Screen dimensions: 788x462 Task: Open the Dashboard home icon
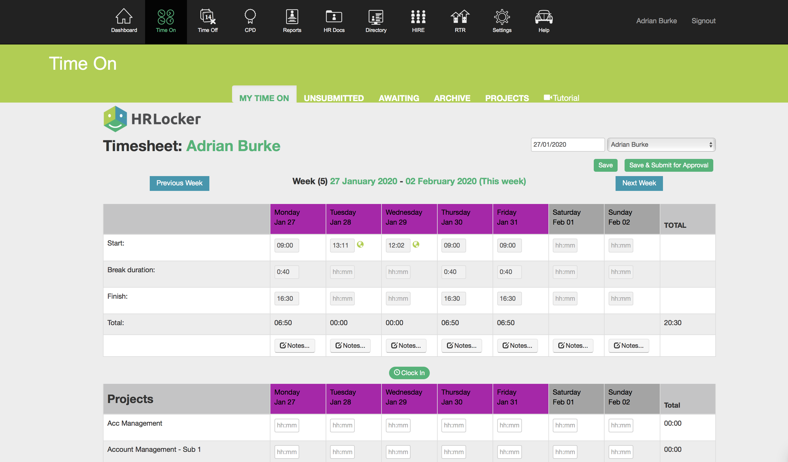(124, 17)
